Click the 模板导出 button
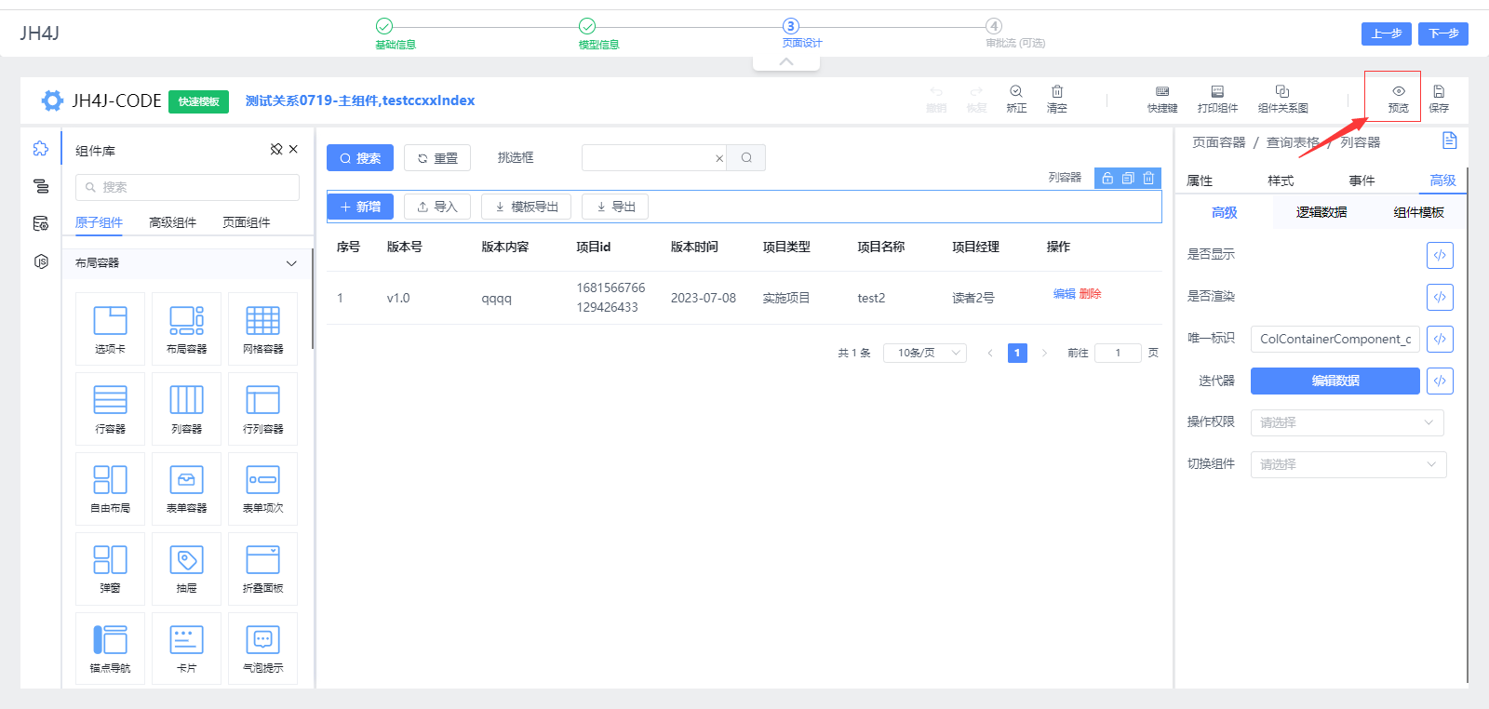Screen dimensions: 1489x709 [526, 207]
